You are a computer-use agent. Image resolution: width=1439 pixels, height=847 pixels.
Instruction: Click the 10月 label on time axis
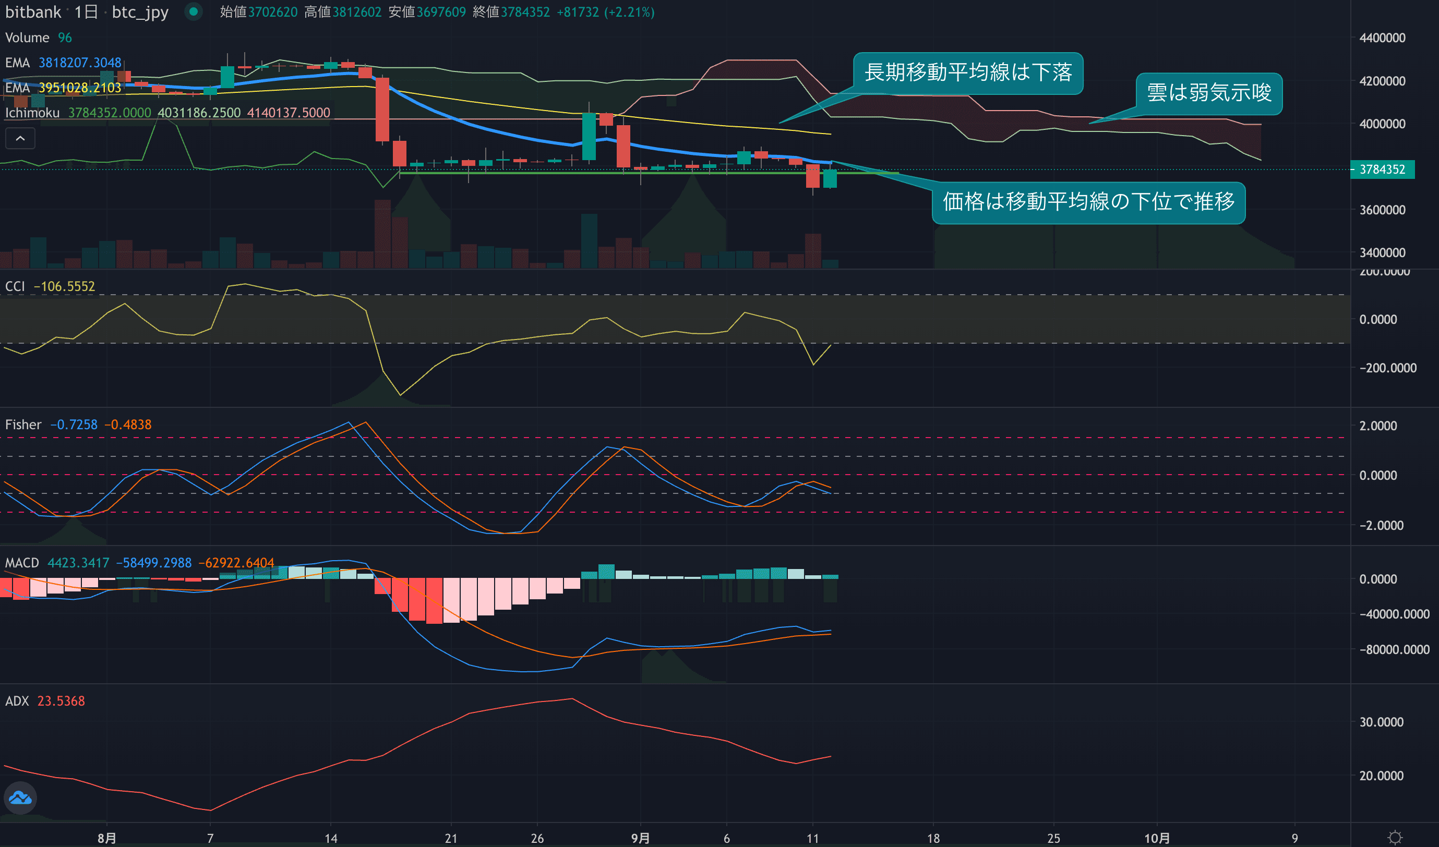[x=1157, y=838]
